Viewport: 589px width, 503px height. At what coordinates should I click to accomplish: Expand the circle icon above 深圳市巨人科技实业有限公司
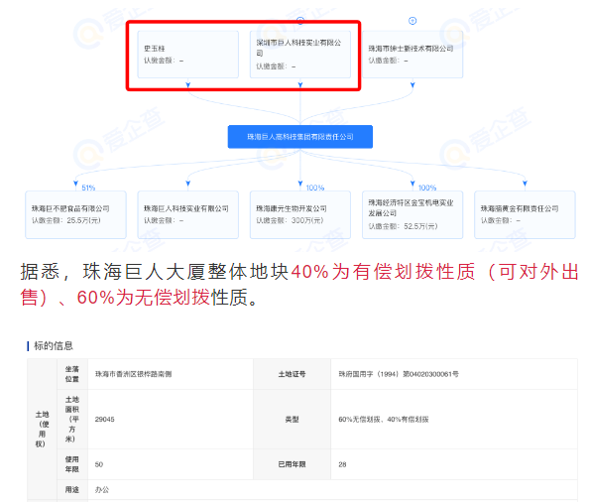299,20
